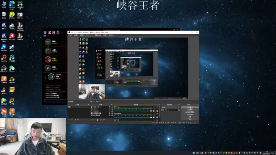Adjust second mixer track volume slider
Viewport: 276px width, 155px height.
133,117
